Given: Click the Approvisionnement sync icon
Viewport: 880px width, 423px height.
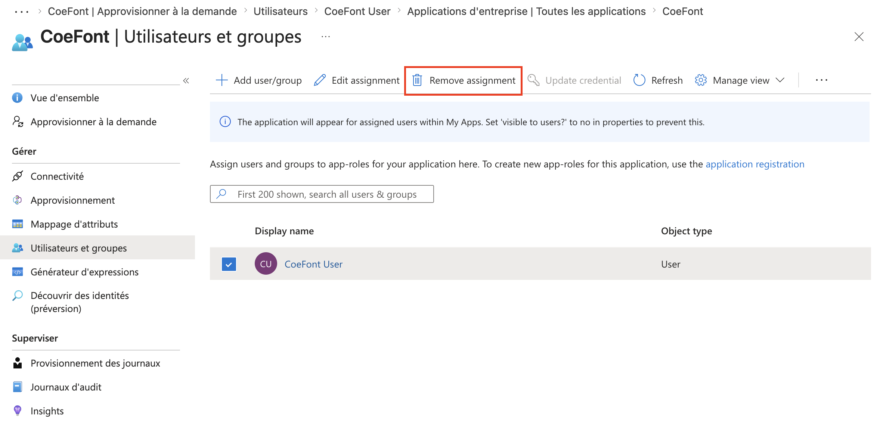Looking at the screenshot, I should click(x=18, y=200).
